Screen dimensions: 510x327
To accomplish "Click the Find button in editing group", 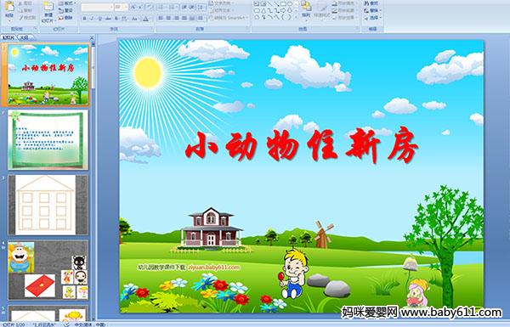I will 372,3.
